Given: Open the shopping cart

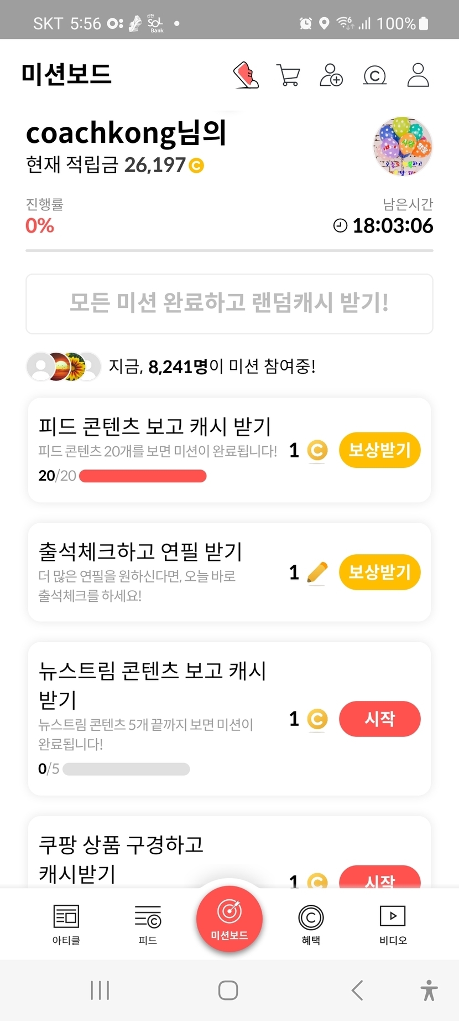Looking at the screenshot, I should pyautogui.click(x=288, y=75).
